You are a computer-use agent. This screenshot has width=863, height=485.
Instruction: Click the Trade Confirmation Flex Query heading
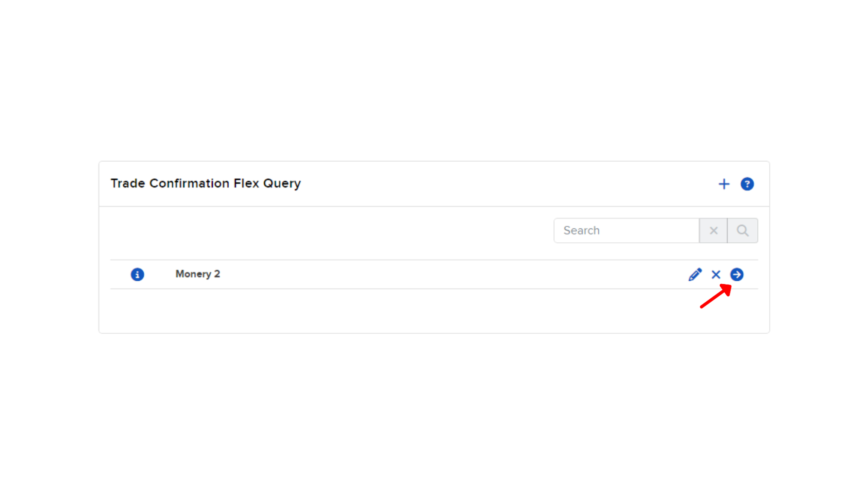click(x=205, y=184)
